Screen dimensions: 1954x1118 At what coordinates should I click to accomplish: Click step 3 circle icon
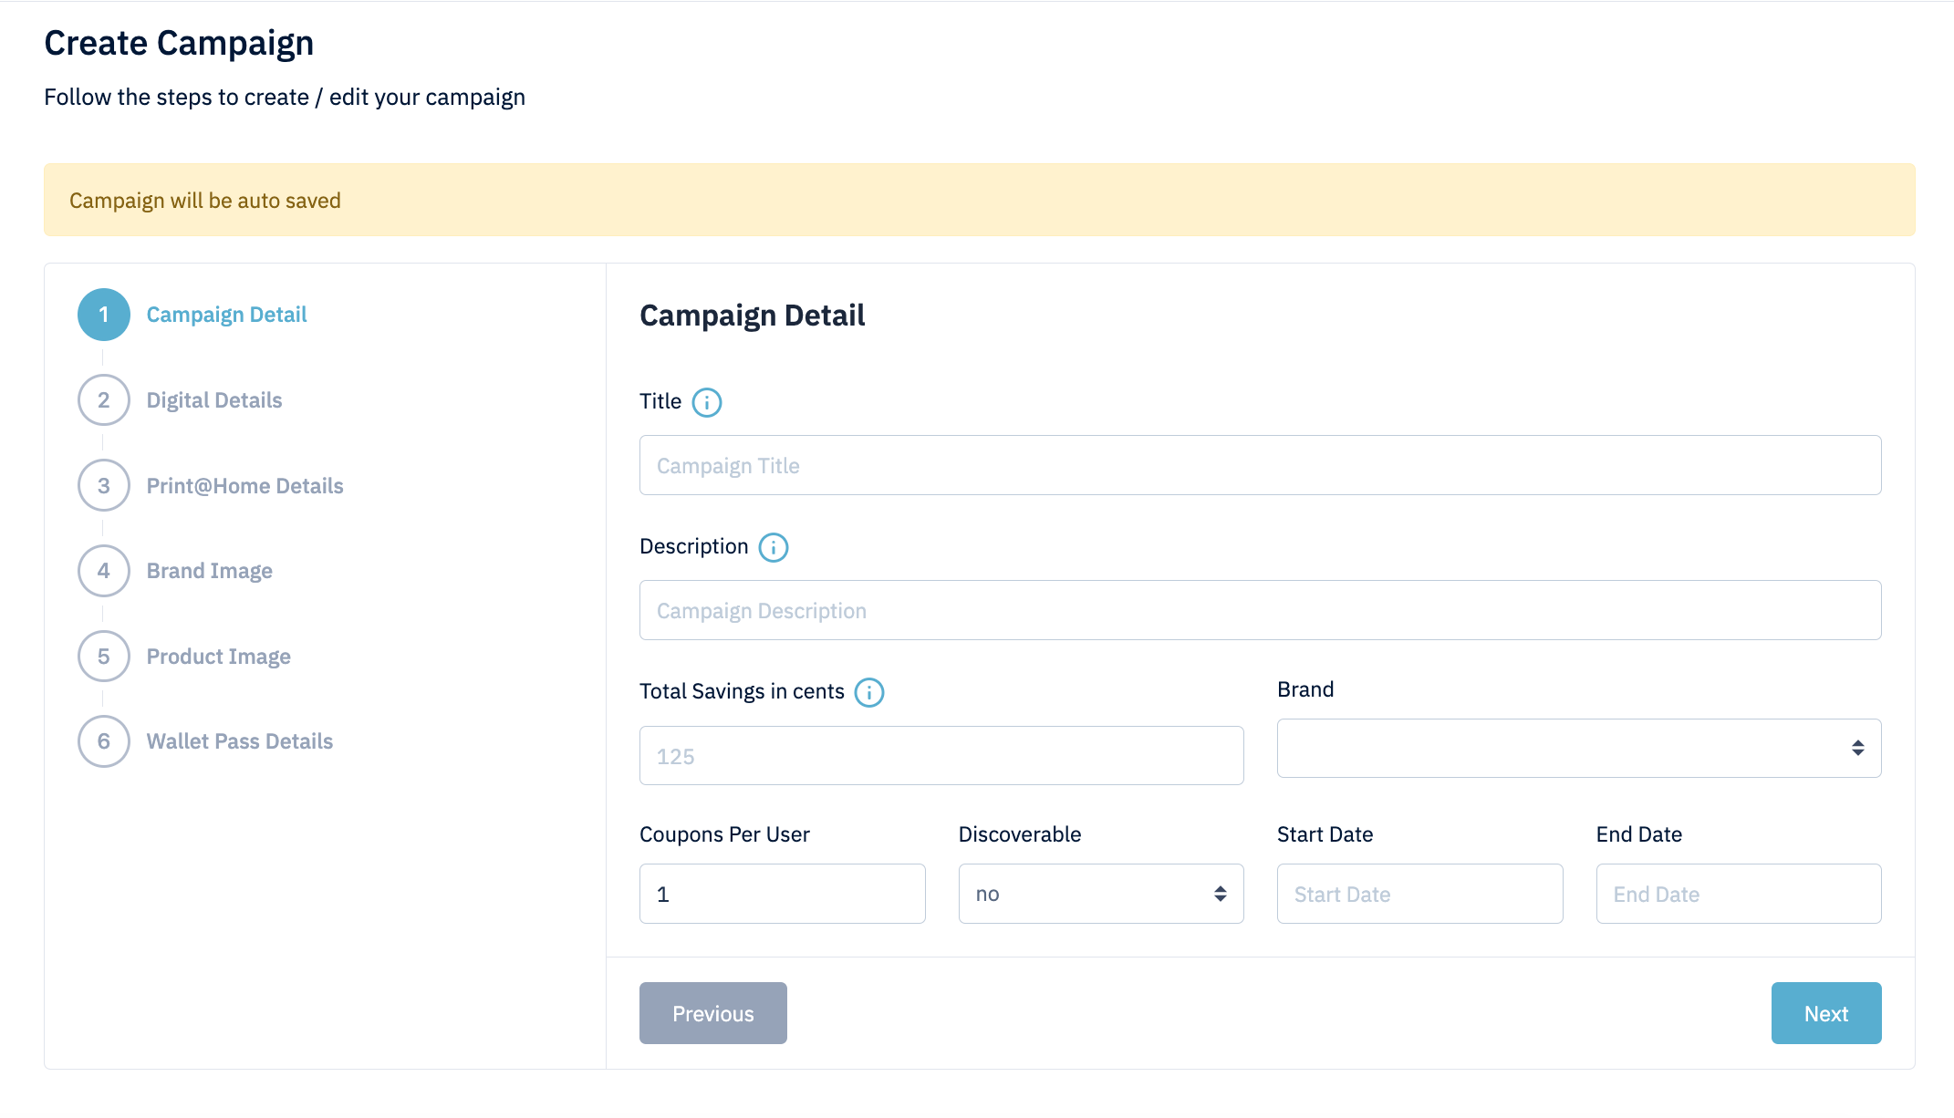(x=103, y=485)
